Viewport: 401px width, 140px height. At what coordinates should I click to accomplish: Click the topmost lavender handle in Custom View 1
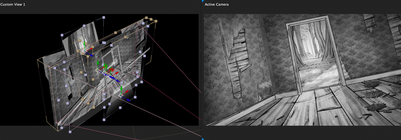[x=104, y=17]
